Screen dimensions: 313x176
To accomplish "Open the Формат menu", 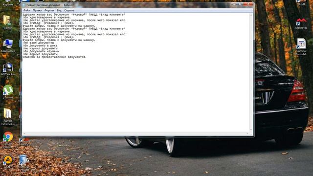I will coord(49,10).
